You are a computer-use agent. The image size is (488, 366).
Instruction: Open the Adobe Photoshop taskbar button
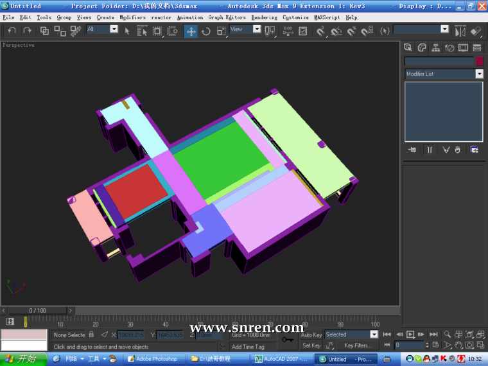tap(153, 359)
